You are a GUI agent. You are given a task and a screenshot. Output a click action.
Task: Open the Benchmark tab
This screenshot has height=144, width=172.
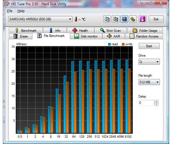click(x=26, y=30)
